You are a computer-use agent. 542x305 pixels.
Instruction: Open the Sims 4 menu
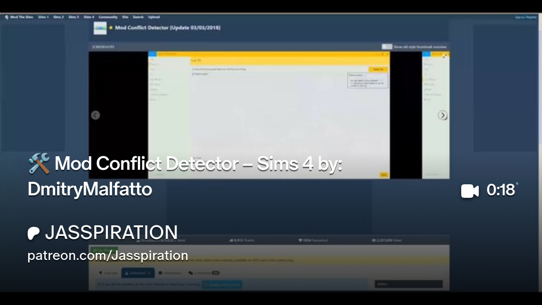[x=89, y=17]
